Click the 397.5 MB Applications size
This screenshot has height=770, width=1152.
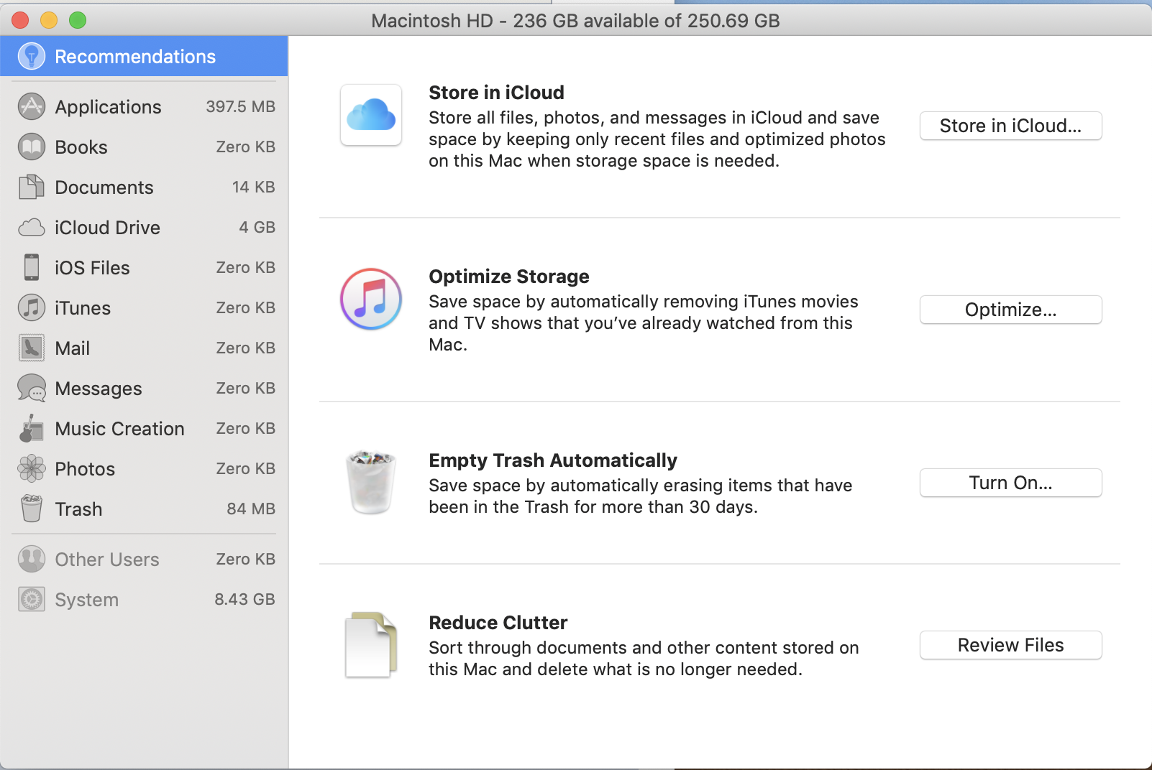[241, 106]
